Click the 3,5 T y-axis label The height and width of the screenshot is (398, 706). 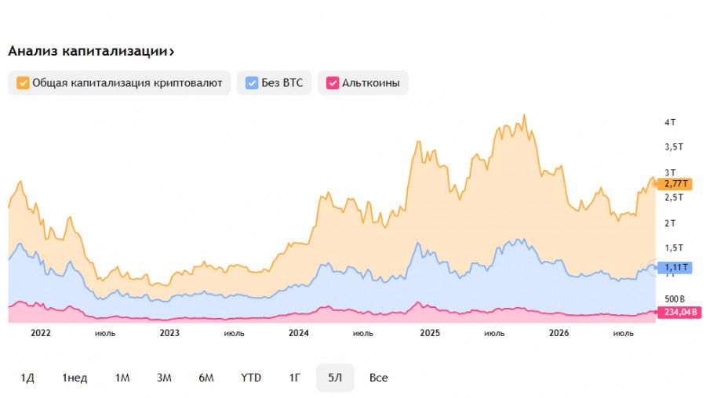point(674,147)
